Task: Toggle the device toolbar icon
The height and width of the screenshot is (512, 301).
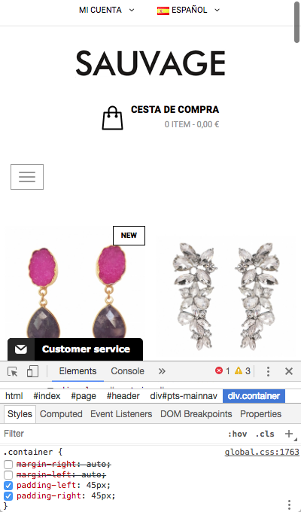Action: coord(32,371)
